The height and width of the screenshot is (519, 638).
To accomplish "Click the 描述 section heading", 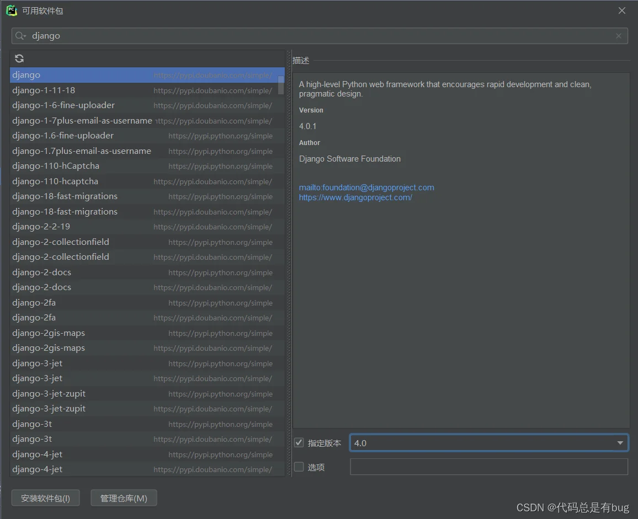I will pyautogui.click(x=301, y=61).
